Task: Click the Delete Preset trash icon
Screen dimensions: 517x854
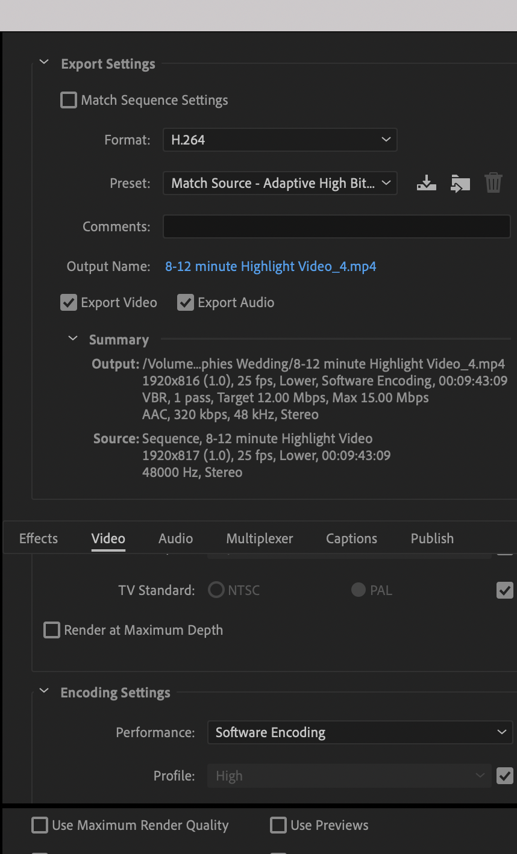Action: pos(493,183)
